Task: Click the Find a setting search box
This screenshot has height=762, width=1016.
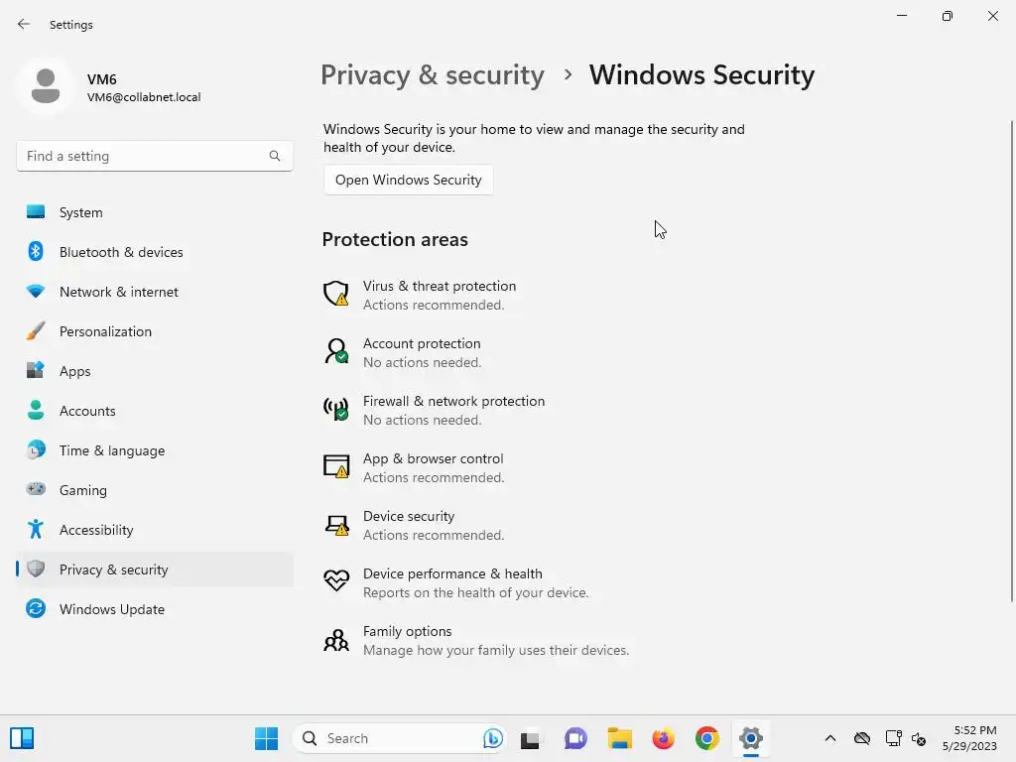Action: point(145,156)
